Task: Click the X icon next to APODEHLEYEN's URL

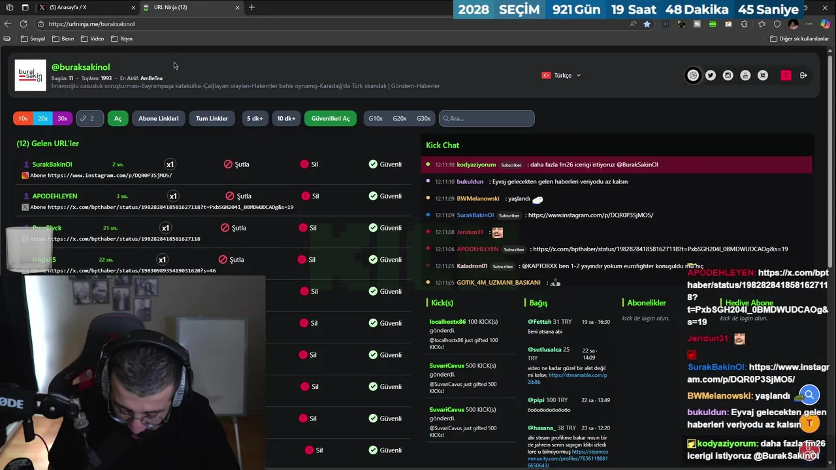Action: tap(25, 207)
